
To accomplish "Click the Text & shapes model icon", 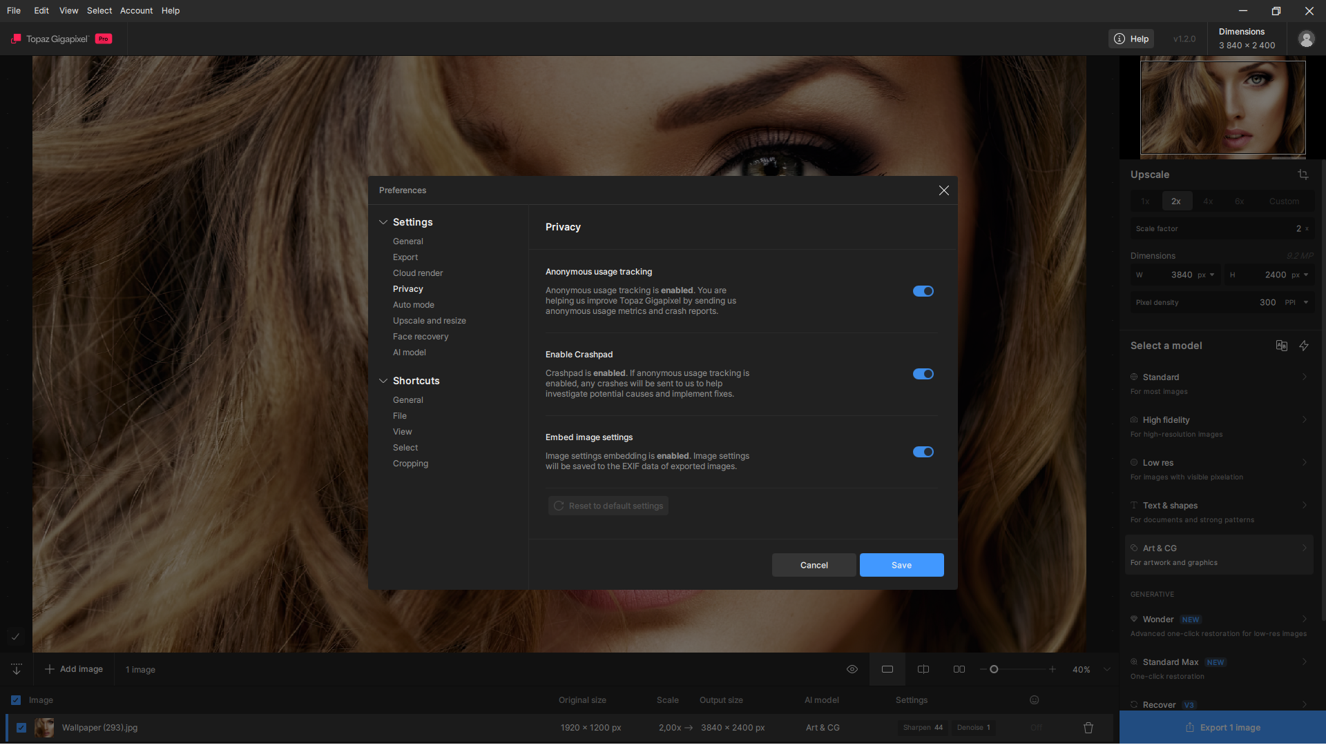I will (x=1134, y=505).
